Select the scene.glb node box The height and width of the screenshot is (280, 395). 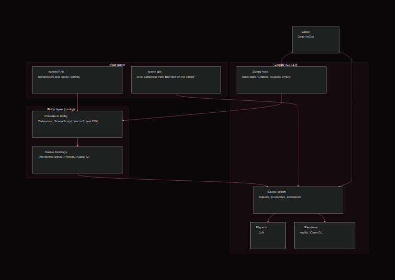click(176, 80)
